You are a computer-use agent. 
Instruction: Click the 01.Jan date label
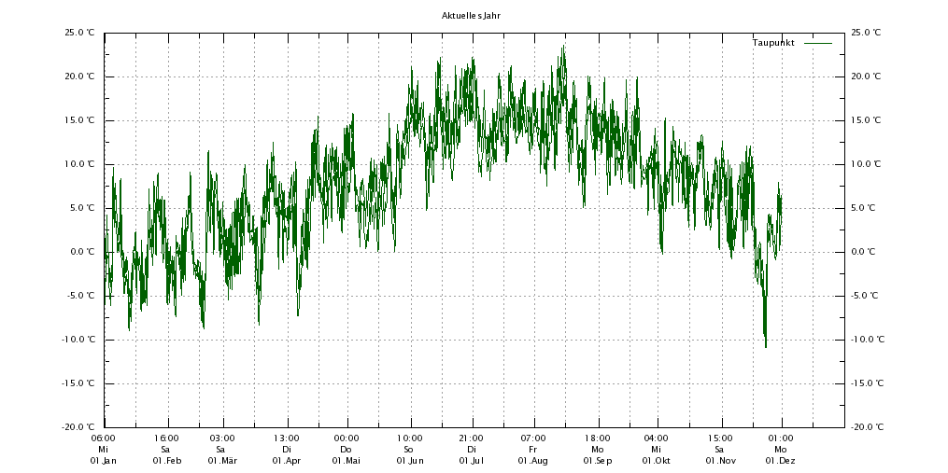coord(103,461)
